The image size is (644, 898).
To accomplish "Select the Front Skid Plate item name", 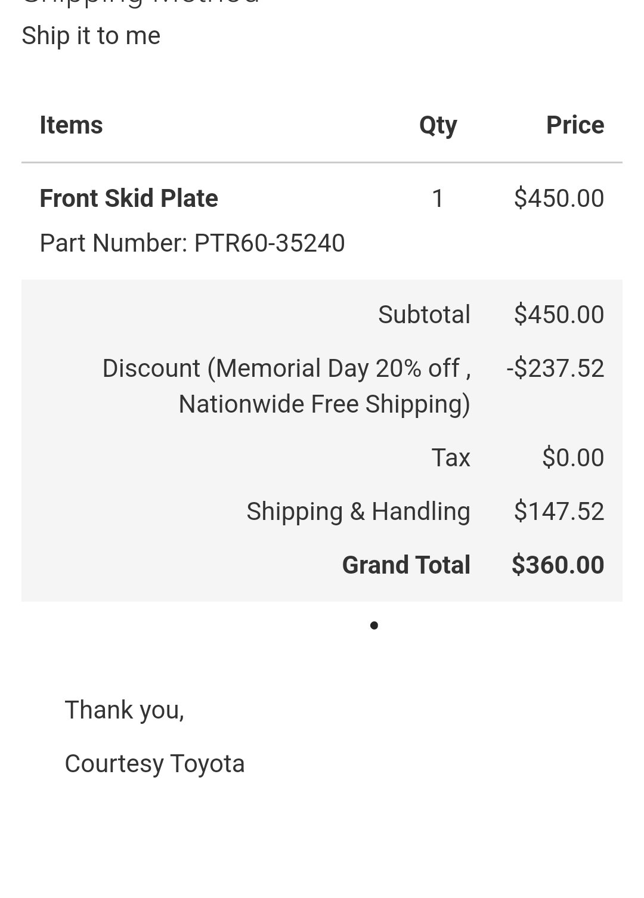I will click(129, 199).
